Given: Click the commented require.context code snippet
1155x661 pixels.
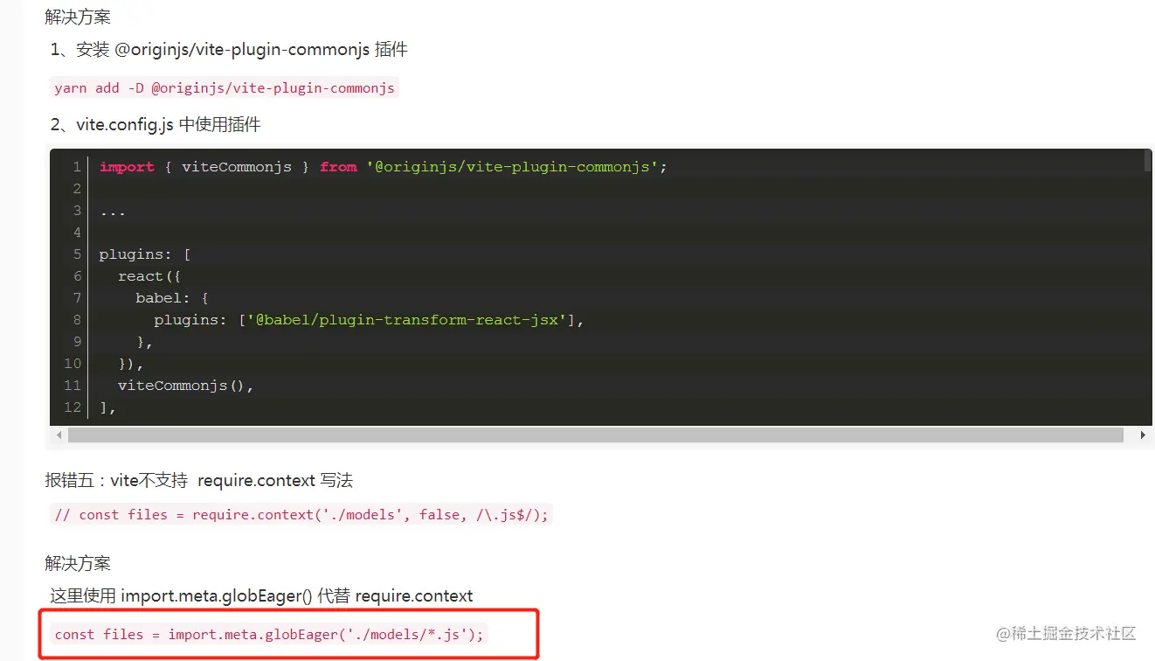Looking at the screenshot, I should [x=301, y=515].
